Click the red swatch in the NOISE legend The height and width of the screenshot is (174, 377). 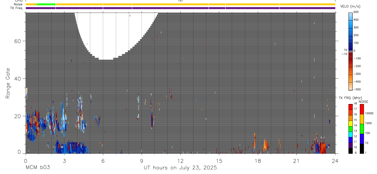[362, 109]
